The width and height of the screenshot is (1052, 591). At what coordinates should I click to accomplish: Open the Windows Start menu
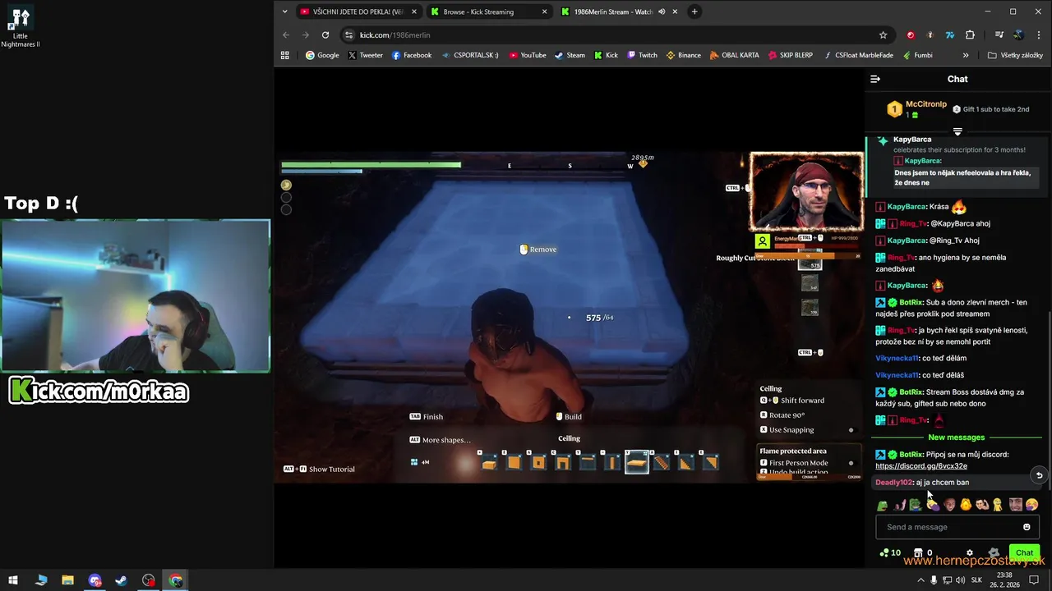pos(13,580)
